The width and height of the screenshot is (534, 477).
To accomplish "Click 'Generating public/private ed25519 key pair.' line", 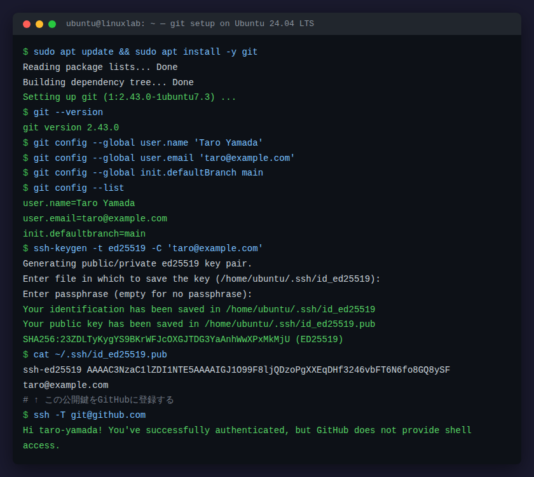I will point(137,264).
